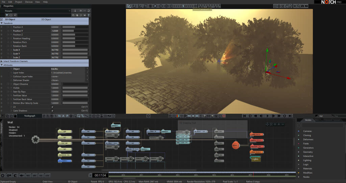Toggle the Lit checkbox
346x183 pixels.
(x=52, y=107)
